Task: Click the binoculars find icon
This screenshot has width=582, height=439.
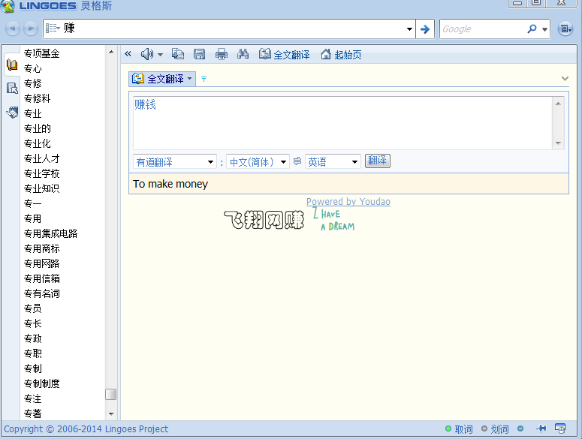Action: [x=243, y=54]
